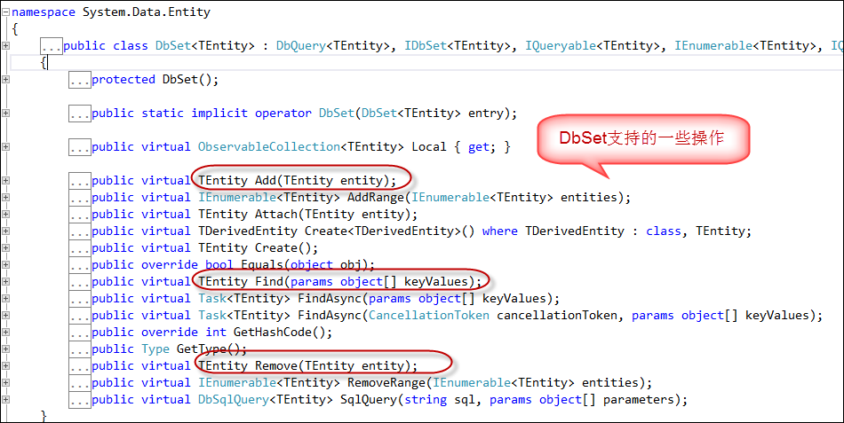Viewport: 844px width, 423px height.
Task: Click the collapsed '...' box on the GetHashCode line
Action: (x=80, y=333)
